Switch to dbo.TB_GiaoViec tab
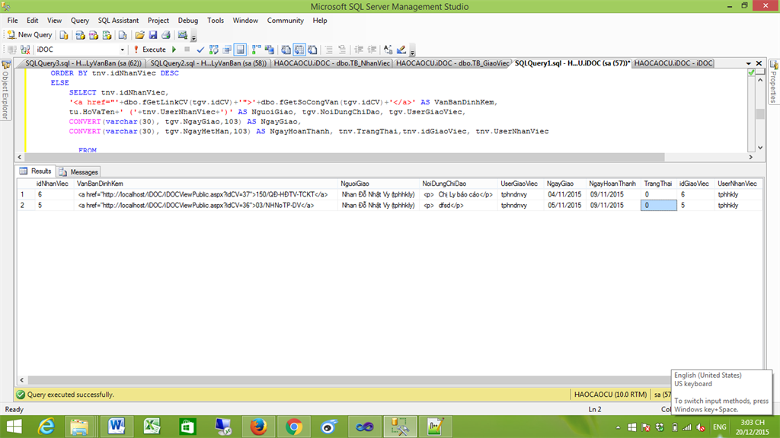The width and height of the screenshot is (780, 438). point(452,63)
